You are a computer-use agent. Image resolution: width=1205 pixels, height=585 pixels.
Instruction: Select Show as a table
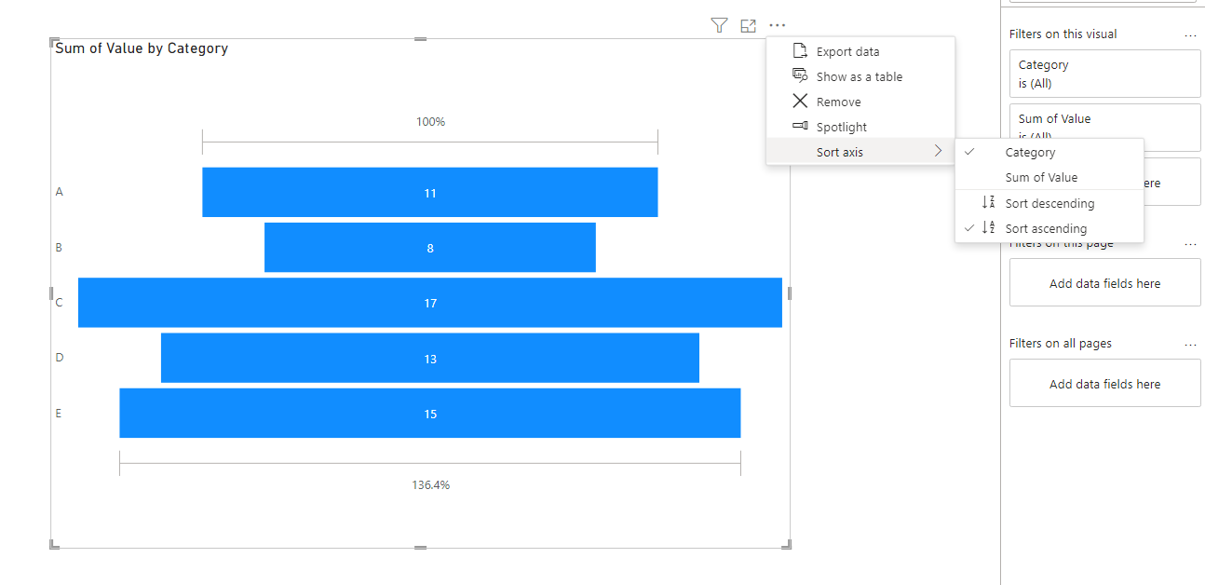[x=860, y=76]
